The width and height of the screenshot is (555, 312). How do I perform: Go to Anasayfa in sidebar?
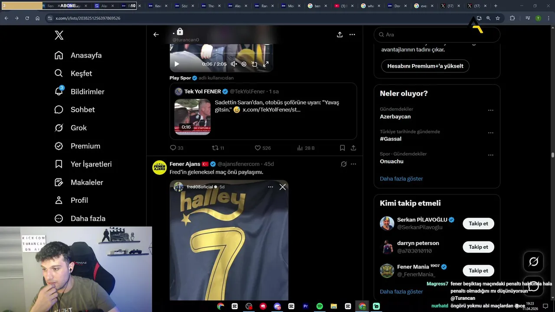coord(78,55)
